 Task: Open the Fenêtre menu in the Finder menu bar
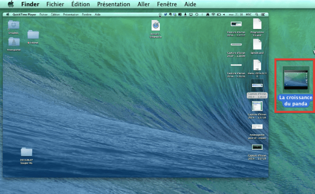click(x=167, y=4)
